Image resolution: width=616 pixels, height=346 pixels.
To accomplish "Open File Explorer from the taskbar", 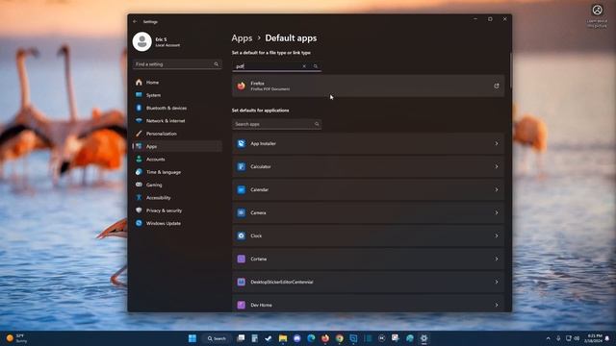I will pos(283,338).
